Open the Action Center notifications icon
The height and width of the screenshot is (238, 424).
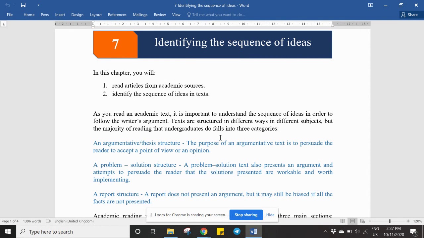coord(414,232)
